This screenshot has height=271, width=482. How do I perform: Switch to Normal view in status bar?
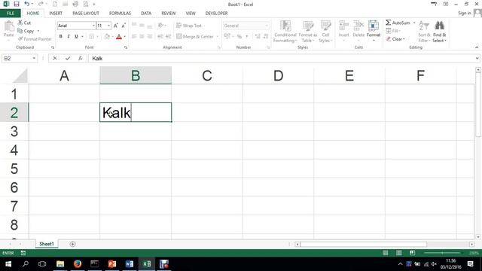[x=385, y=253]
